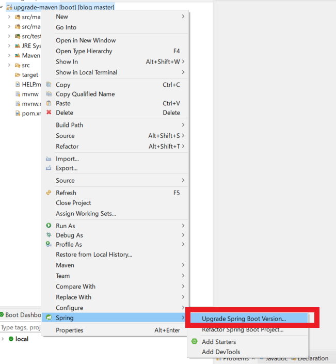Image resolution: width=336 pixels, height=364 pixels.
Task: Choose Upgrade Spring Boot Version...
Action: 244,319
